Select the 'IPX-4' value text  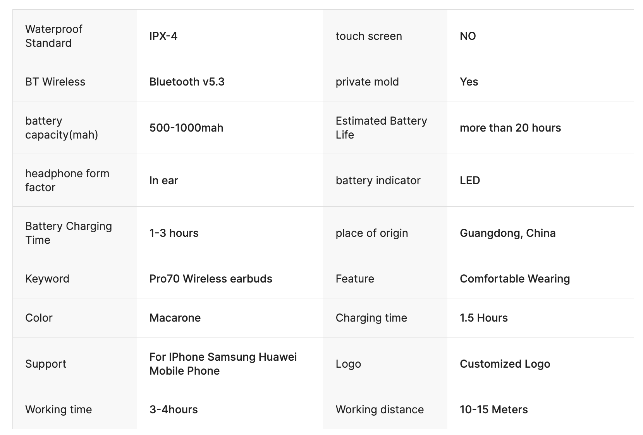point(163,36)
